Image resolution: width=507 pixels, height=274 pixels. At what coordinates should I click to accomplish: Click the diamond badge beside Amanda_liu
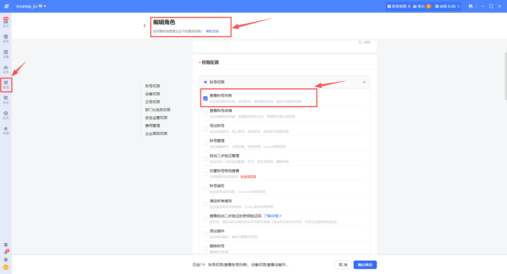tap(40, 6)
